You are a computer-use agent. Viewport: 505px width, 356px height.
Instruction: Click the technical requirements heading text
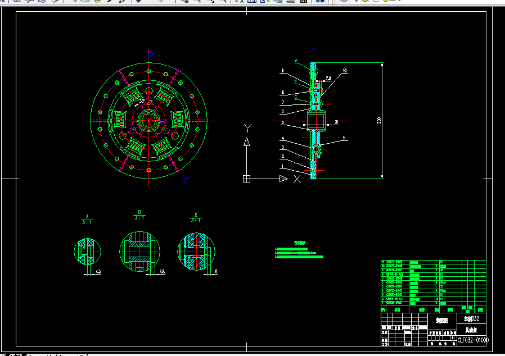click(300, 243)
